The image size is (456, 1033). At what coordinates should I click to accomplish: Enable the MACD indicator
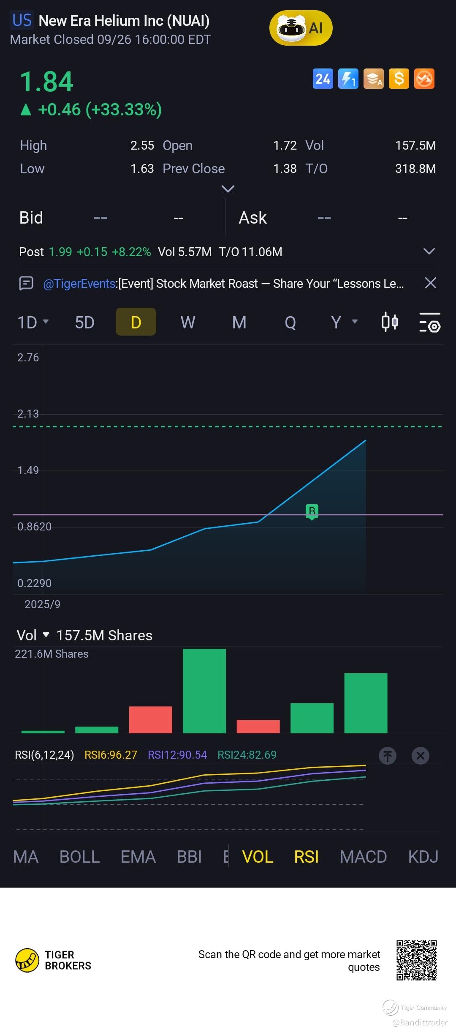point(363,857)
